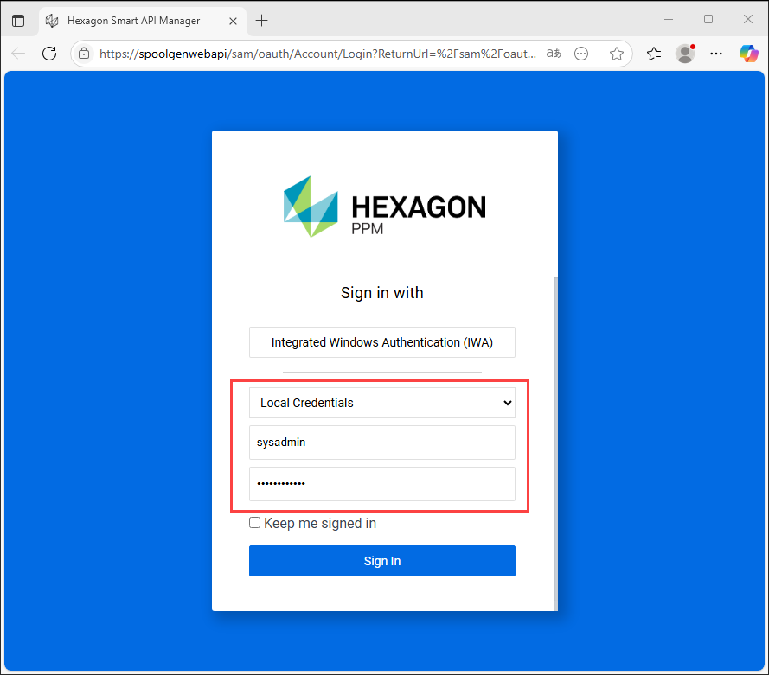Click into the password field

381,484
